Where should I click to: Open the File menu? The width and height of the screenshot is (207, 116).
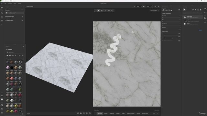(2, 3)
